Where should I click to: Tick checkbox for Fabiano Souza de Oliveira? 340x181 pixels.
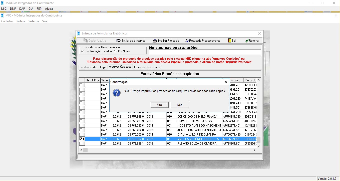(81, 144)
